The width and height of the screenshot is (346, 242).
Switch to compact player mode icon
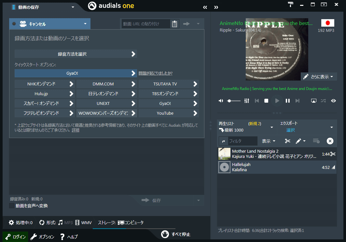pos(324,5)
